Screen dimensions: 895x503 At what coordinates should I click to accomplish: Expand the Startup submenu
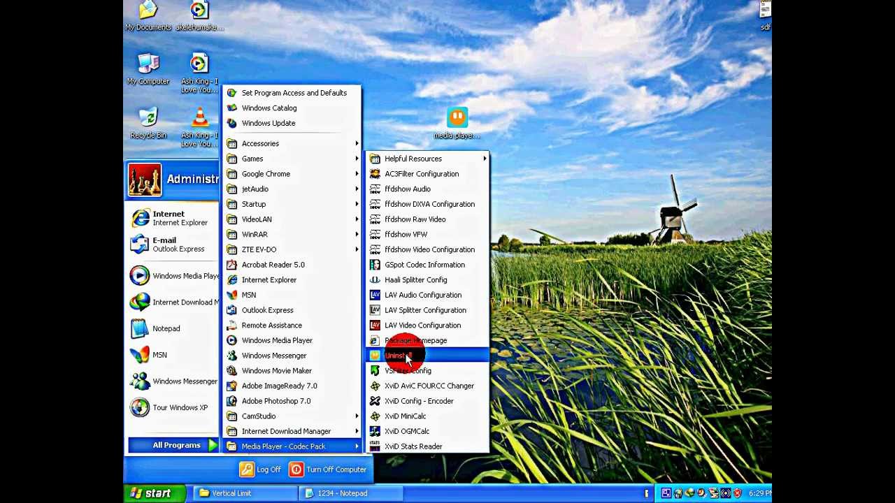(x=292, y=204)
